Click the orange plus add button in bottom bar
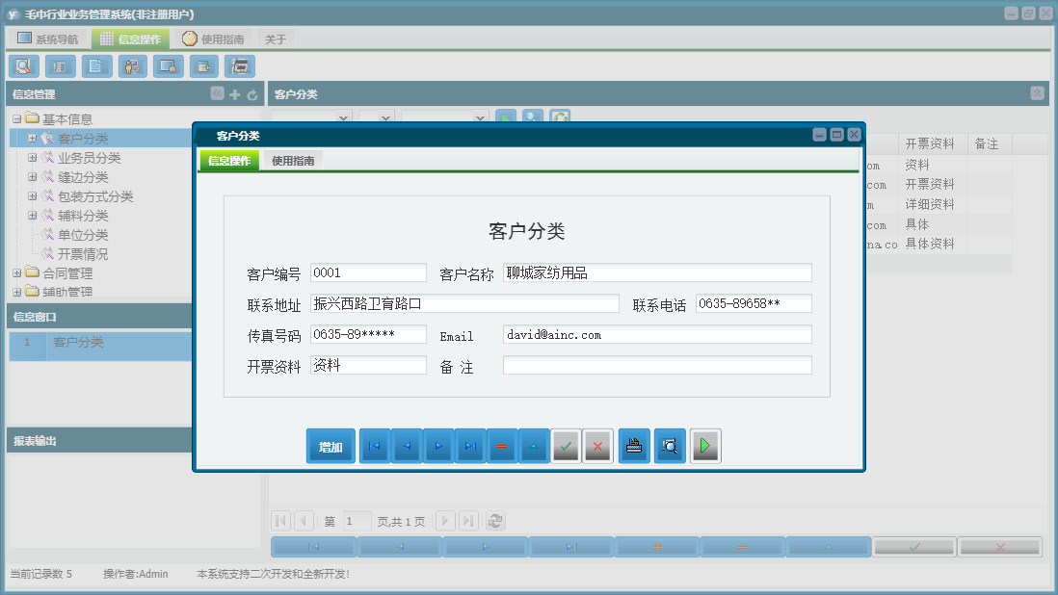The height and width of the screenshot is (595, 1058). coord(657,547)
